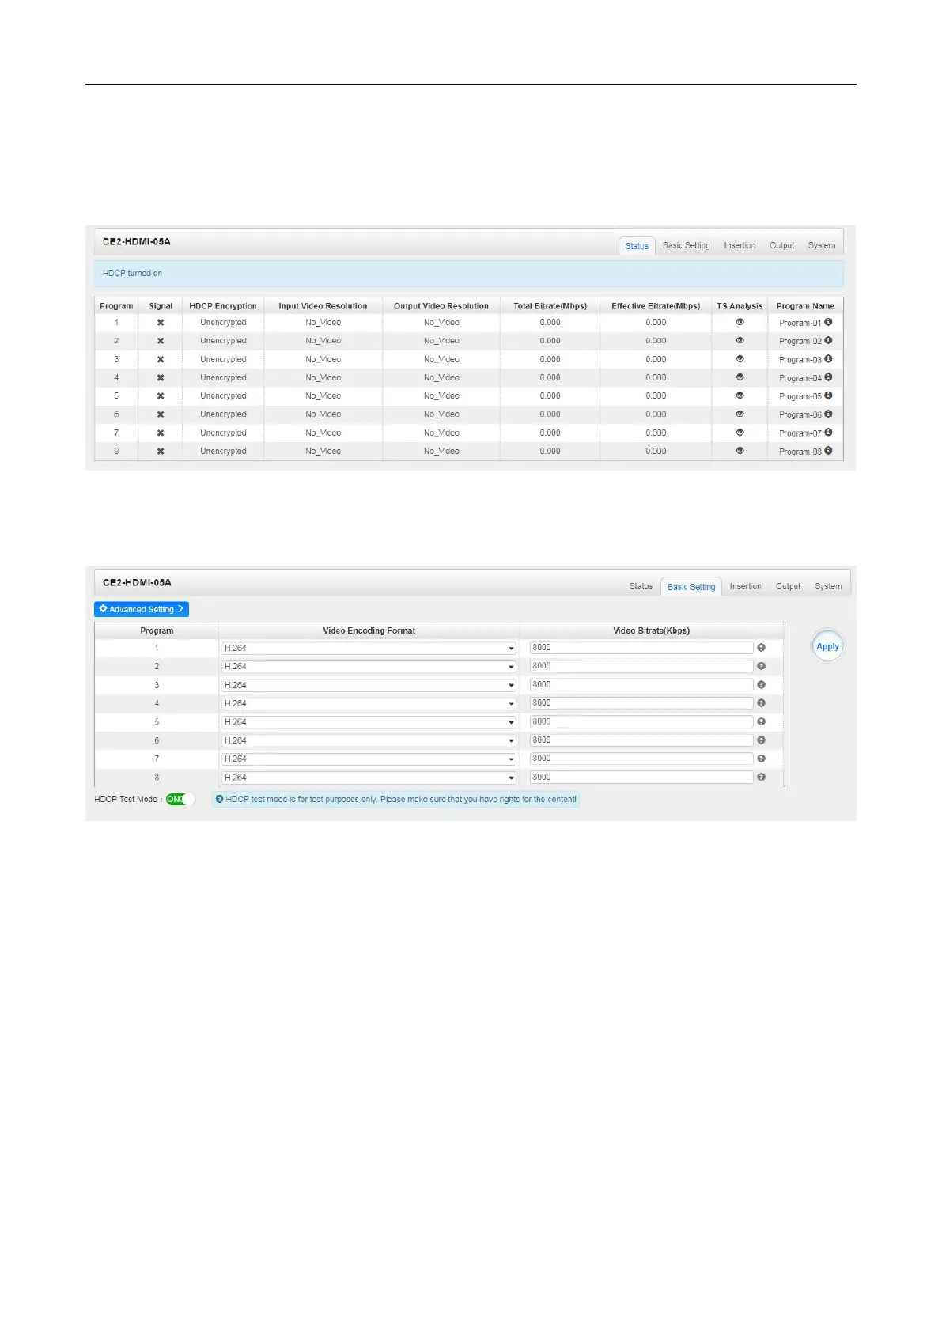This screenshot has height=1332, width=942.
Task: Click video bitrate field for program 7
Action: [641, 759]
